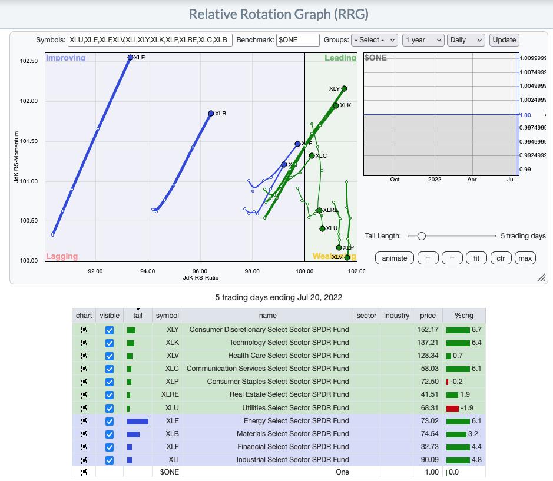Click the fit button
Screen dimensions: 553x481
pos(476,258)
